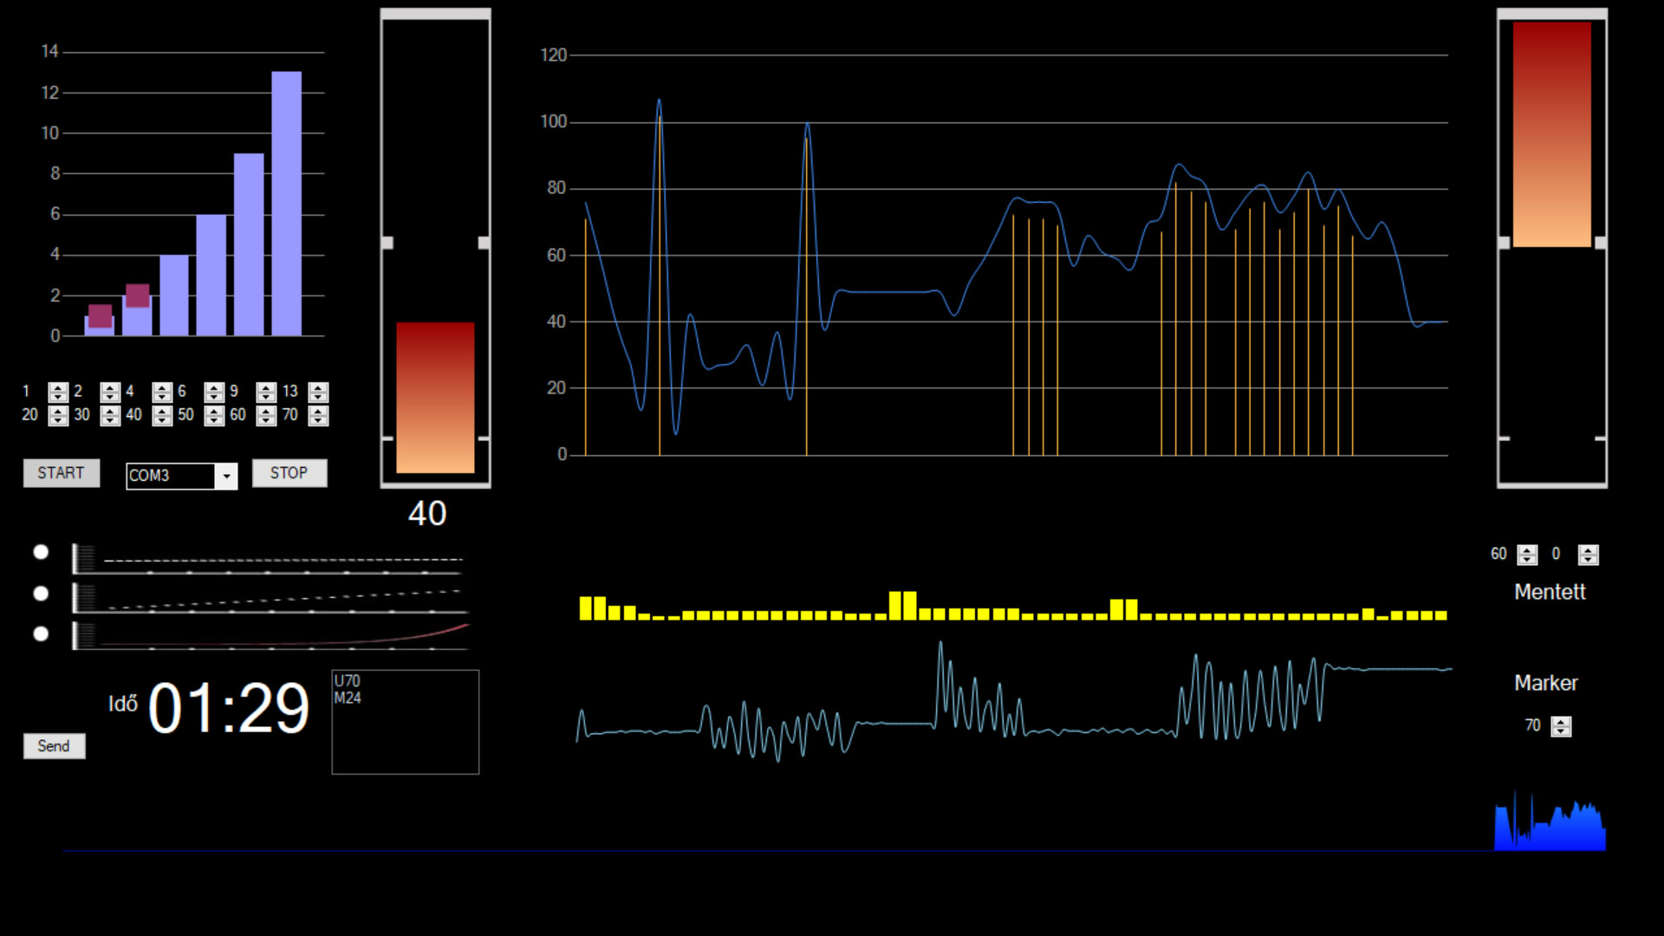
Task: Click the spinner beside value 60 above Mentett
Action: click(1527, 555)
